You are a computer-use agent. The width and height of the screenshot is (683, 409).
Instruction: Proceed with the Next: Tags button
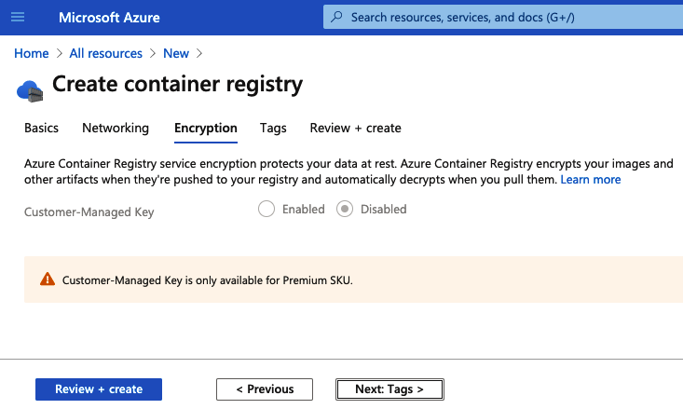[389, 389]
